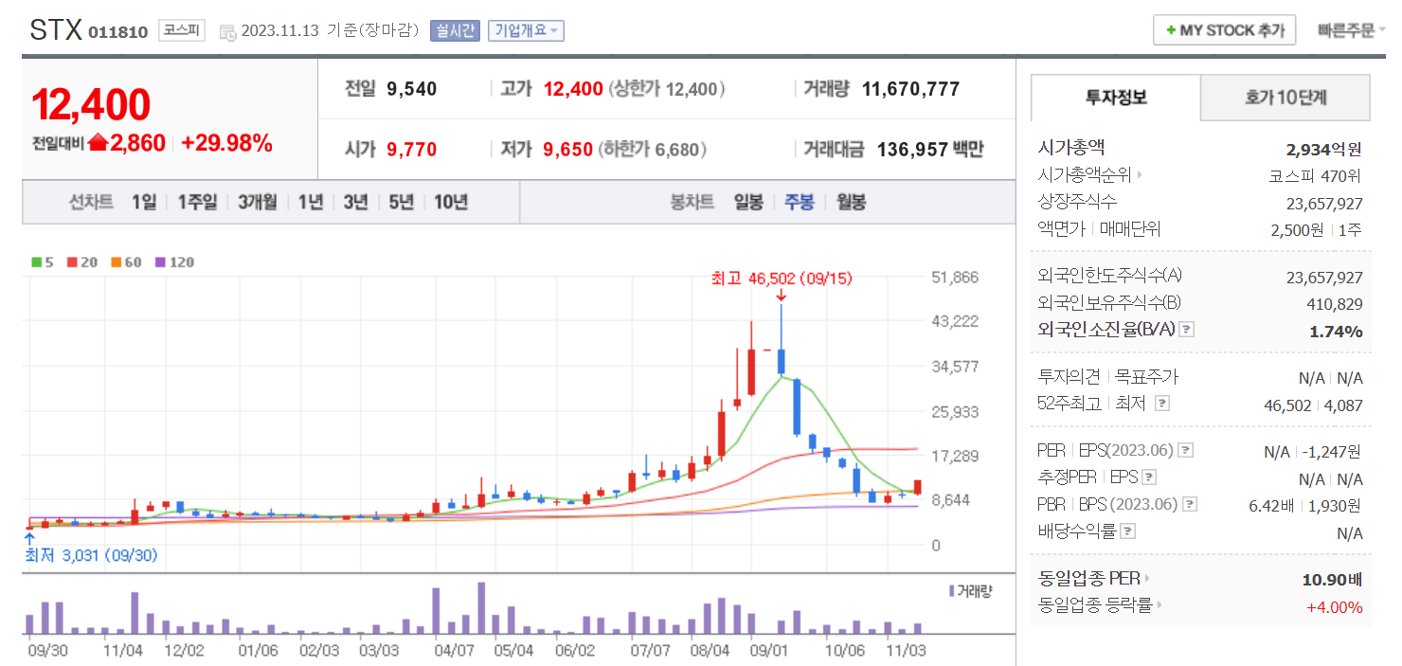Click the 실시간 button
Viewport: 1402px width, 666px height.
456,30
